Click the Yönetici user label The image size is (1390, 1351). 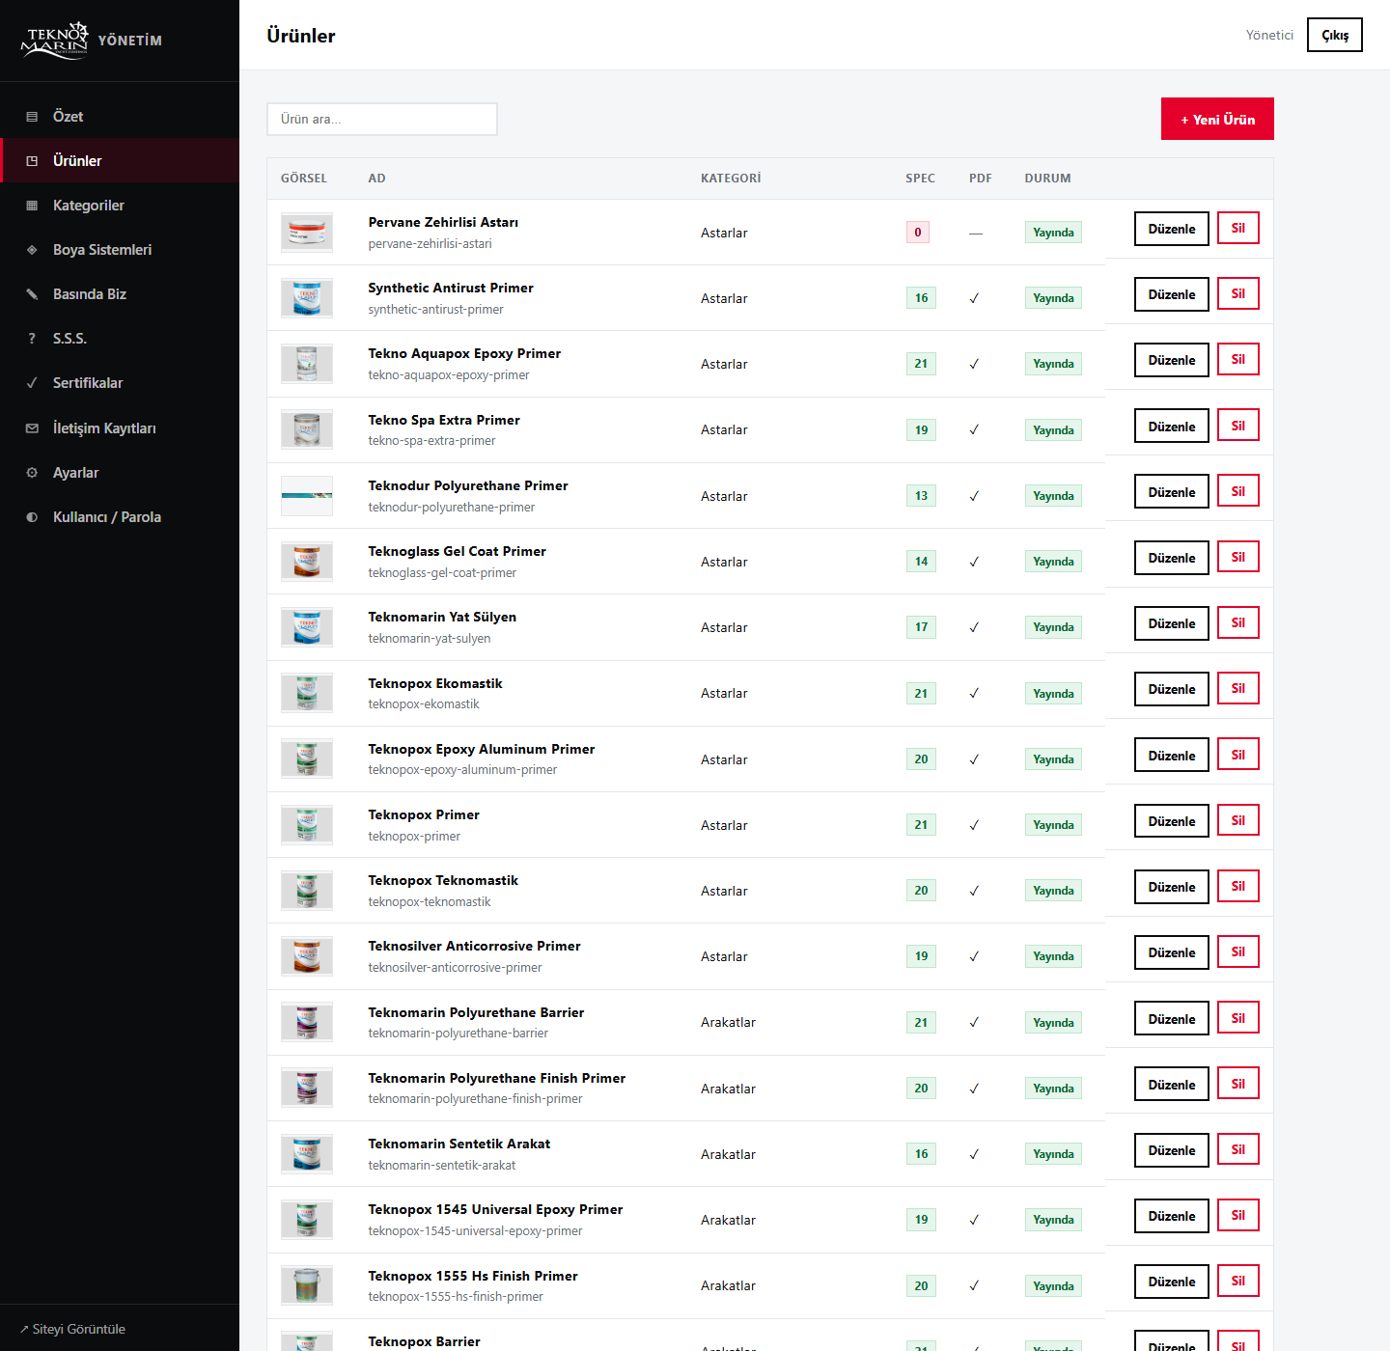[1269, 35]
